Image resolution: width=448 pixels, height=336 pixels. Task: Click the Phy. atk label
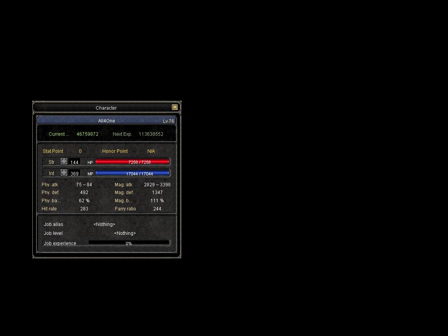pyautogui.click(x=50, y=185)
